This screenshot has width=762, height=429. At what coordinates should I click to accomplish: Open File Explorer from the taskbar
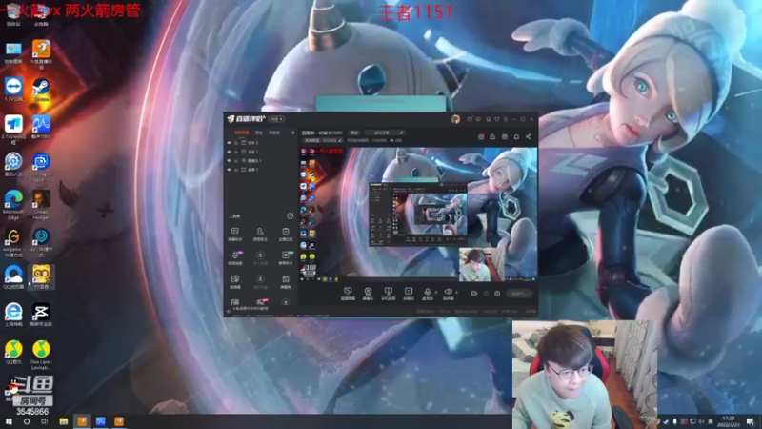click(x=64, y=421)
